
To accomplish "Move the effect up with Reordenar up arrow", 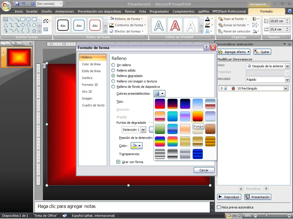I will pos(241,189).
